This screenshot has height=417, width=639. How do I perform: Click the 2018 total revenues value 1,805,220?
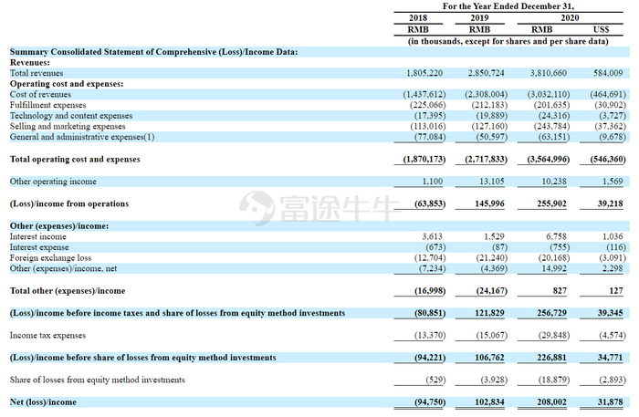coord(424,73)
